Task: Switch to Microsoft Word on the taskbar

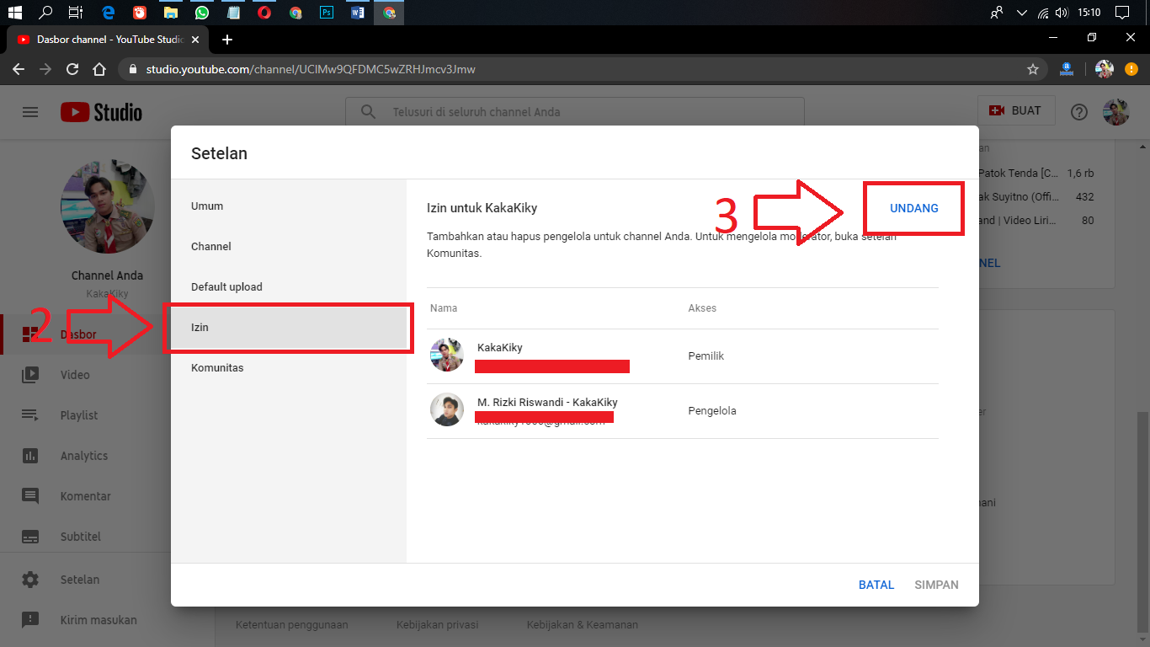Action: (358, 13)
